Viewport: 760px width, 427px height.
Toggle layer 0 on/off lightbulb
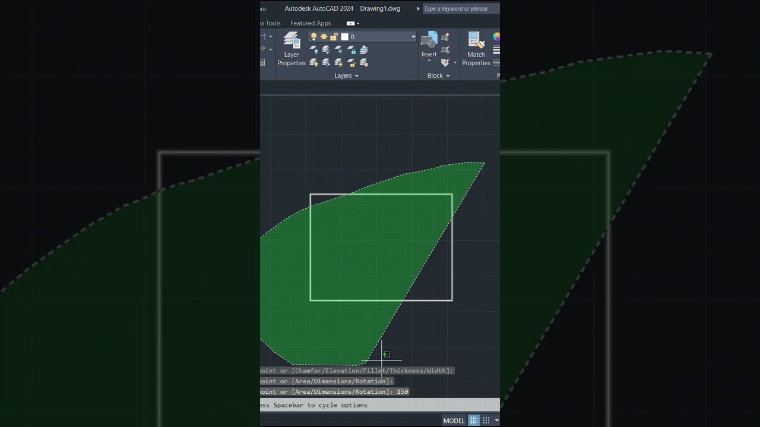pyautogui.click(x=314, y=37)
